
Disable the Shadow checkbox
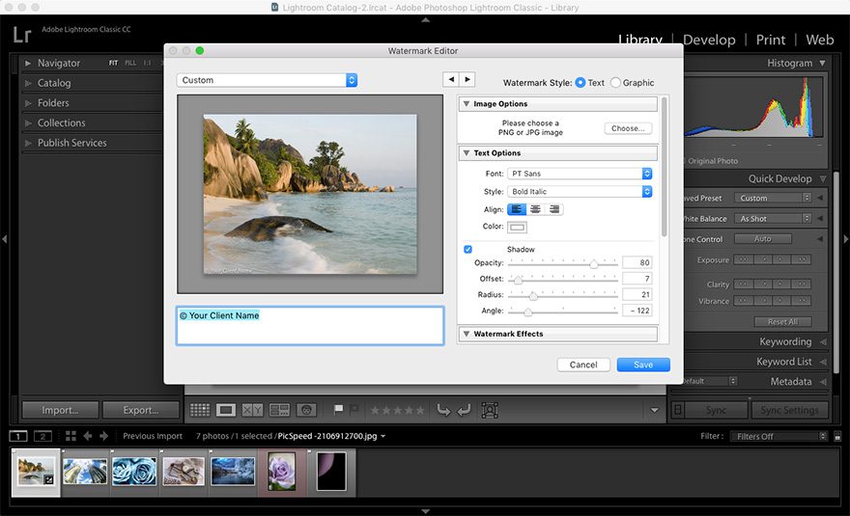468,249
